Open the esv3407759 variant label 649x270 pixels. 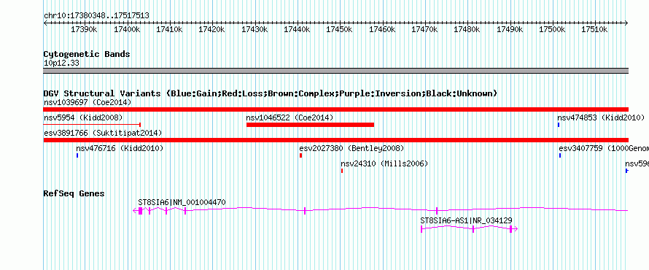click(x=604, y=148)
